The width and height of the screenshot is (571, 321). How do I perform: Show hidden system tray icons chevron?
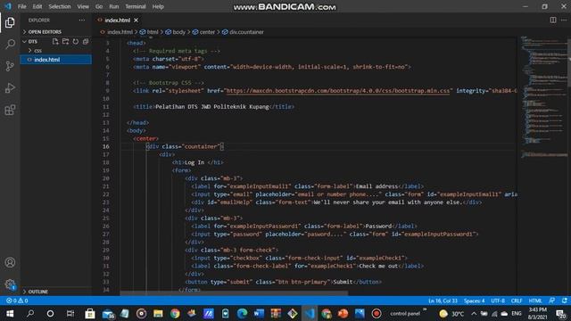click(474, 313)
